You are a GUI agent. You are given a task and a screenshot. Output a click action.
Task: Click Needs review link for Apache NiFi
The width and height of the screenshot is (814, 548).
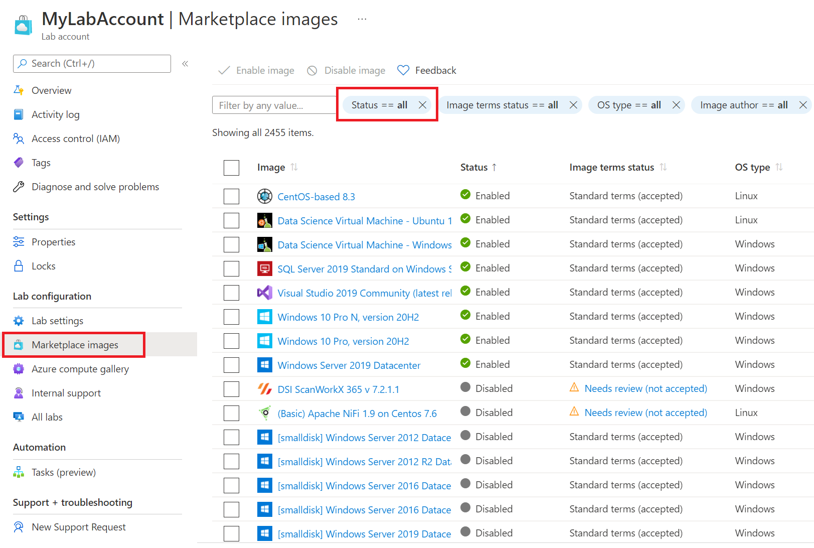pos(645,413)
